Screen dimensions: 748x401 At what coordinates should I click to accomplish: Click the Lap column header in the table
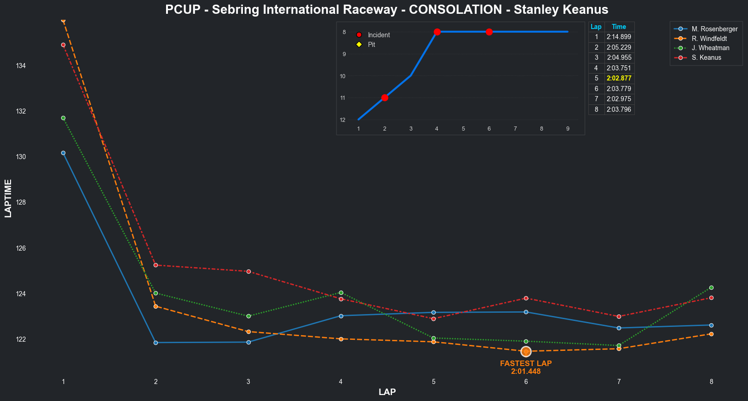[596, 27]
